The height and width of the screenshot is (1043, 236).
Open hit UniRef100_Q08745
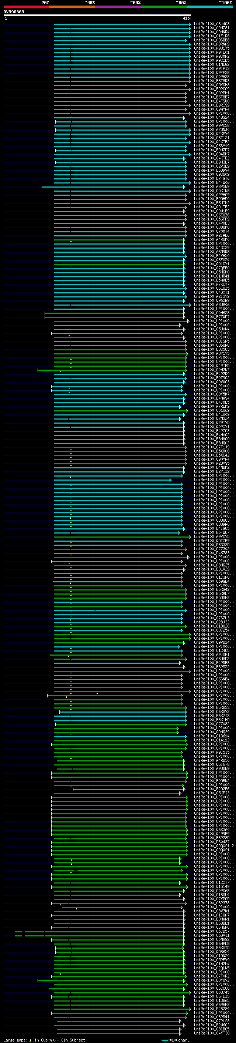click(x=212, y=992)
